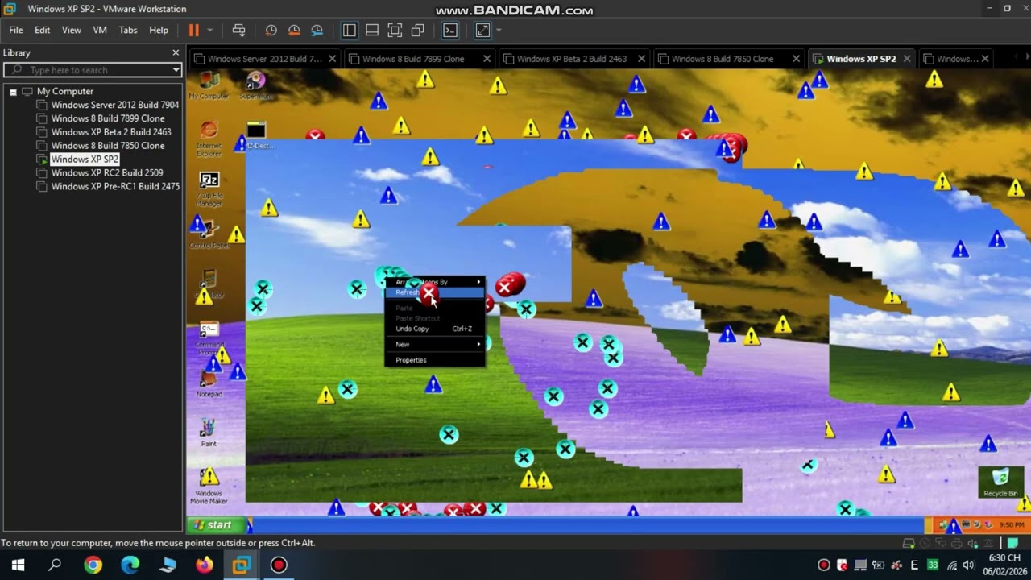Toggle the thumbnail bar view icon

coord(372,31)
